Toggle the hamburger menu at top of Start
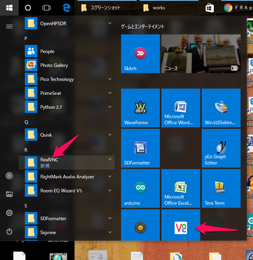The width and height of the screenshot is (253, 260). [x=9, y=27]
